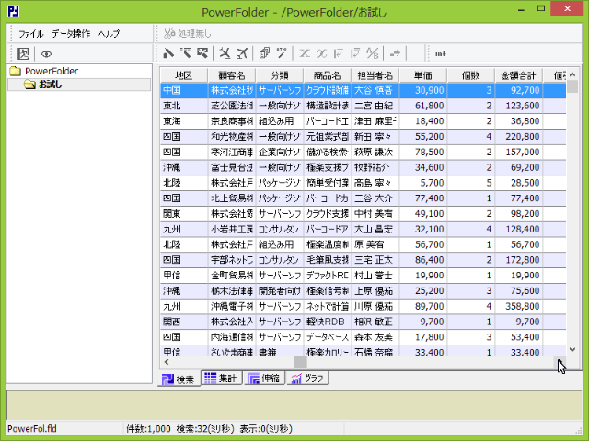Image resolution: width=589 pixels, height=441 pixels.
Task: Click the vertical scrollbar thumb
Action: 572,86
